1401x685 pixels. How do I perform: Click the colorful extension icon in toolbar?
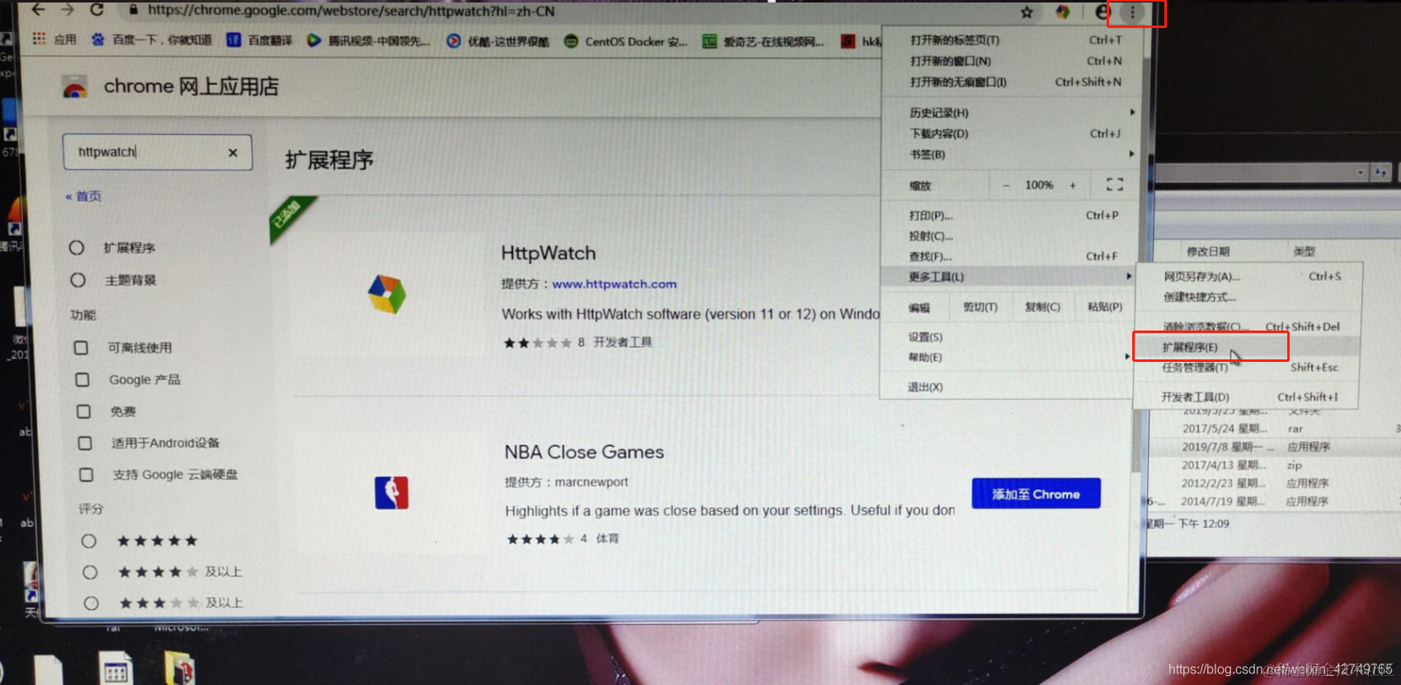point(1063,12)
